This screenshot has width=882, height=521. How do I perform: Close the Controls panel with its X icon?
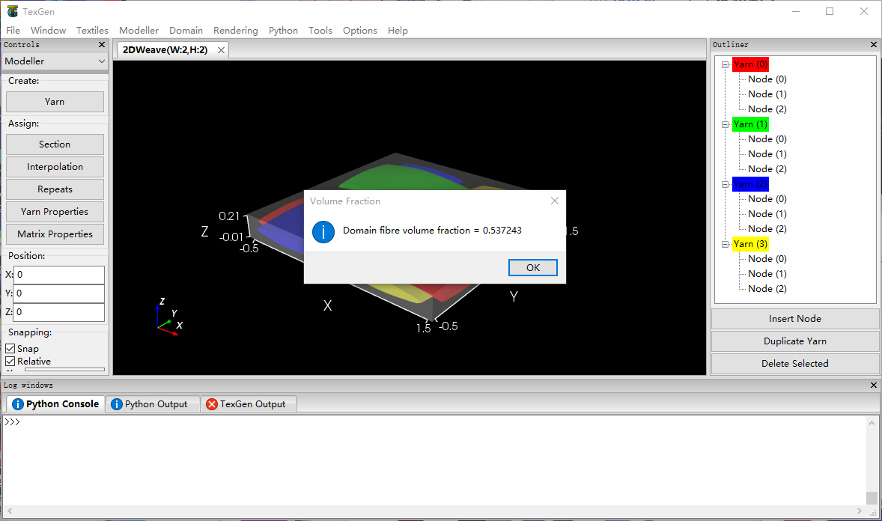pos(102,45)
